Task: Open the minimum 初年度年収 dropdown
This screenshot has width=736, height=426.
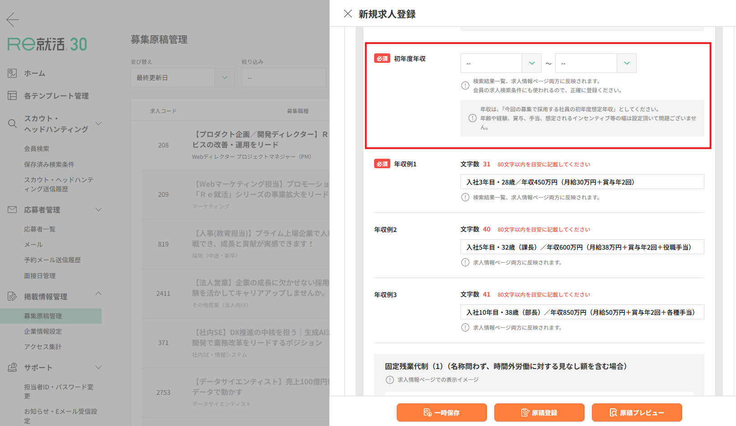Action: [x=501, y=63]
